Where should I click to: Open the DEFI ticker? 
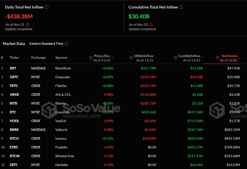tap(13, 165)
